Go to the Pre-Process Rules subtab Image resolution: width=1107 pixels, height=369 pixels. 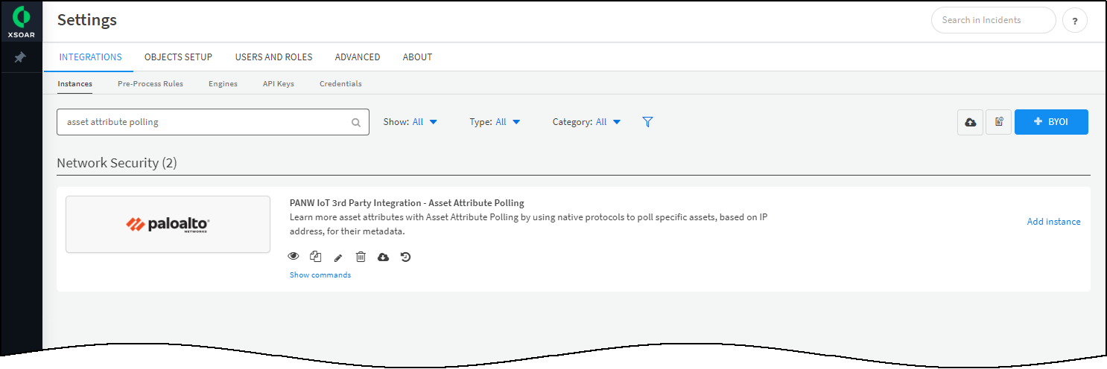[x=150, y=84]
